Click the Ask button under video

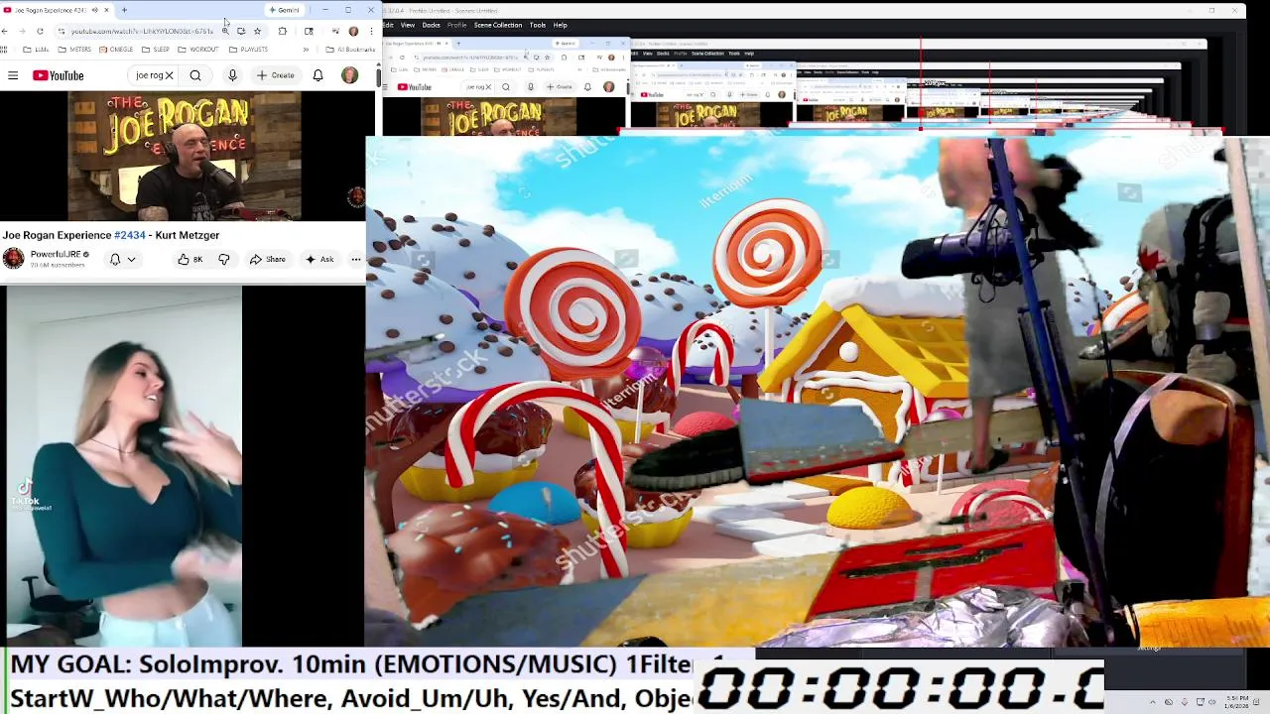tap(318, 259)
